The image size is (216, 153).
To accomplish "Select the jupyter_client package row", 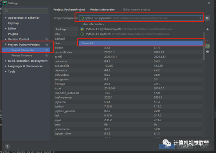I will [x=128, y=134].
